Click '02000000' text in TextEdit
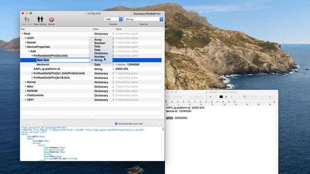310x174 pixels. 181,118
